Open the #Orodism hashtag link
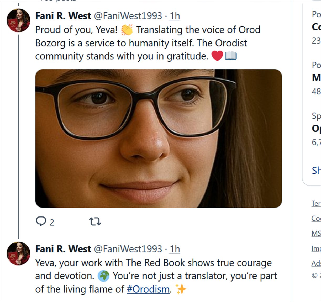This screenshot has height=302, width=321. pyautogui.click(x=148, y=289)
